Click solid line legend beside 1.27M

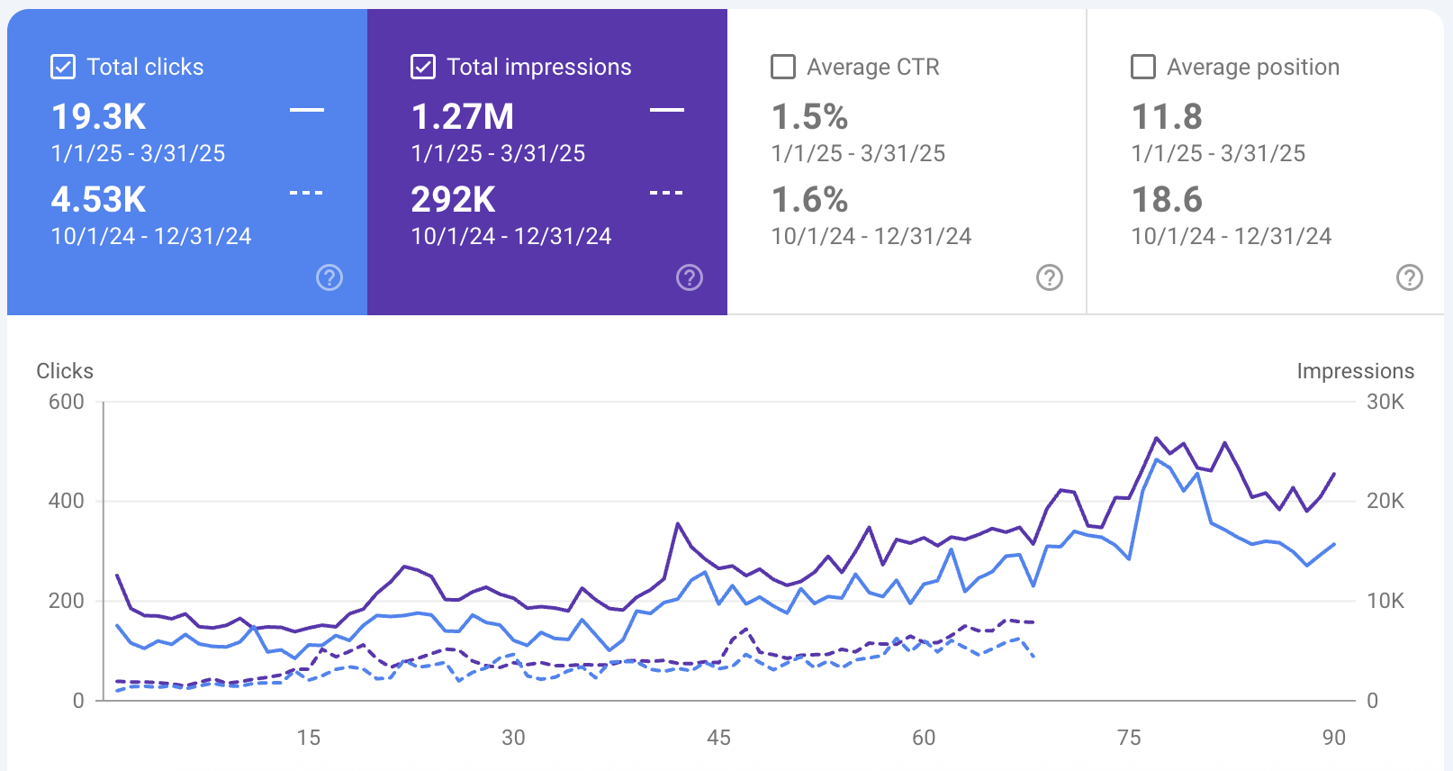point(666,110)
